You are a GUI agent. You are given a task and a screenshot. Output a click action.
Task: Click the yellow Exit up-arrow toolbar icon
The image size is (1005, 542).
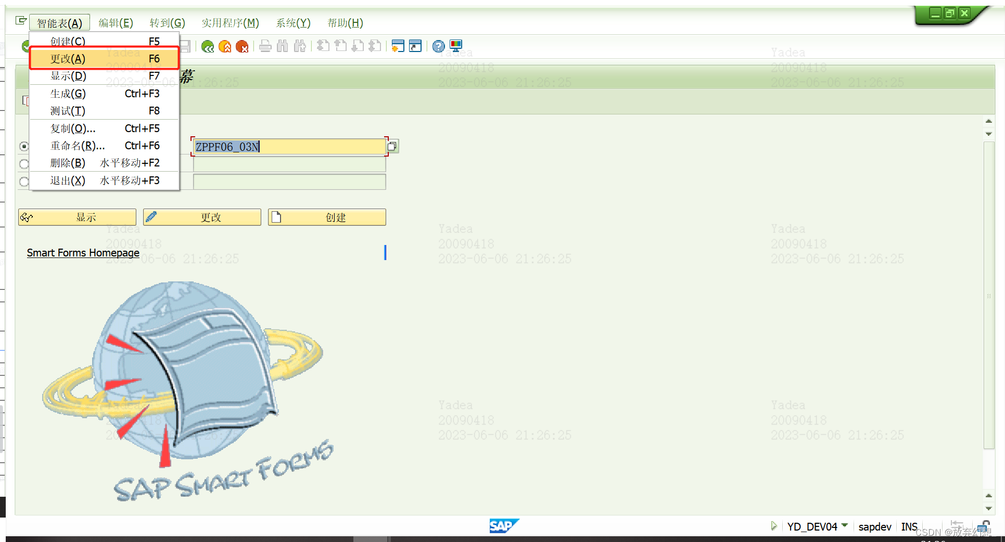coord(225,47)
